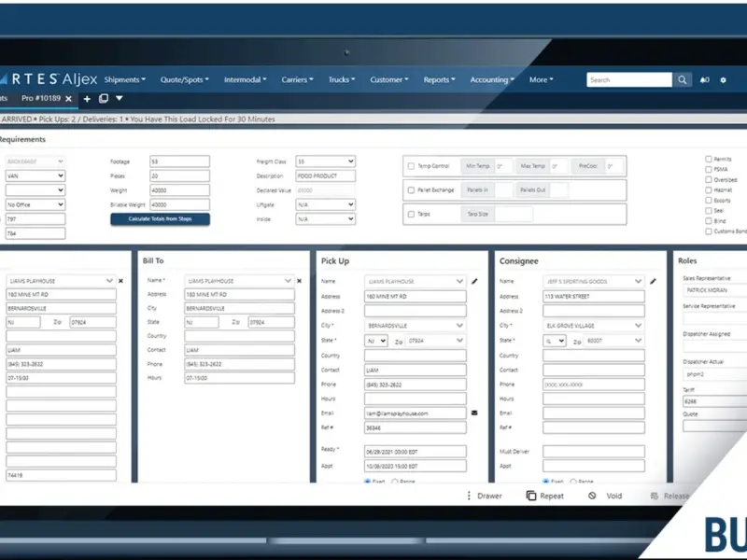Add a new tab with plus icon

[x=87, y=99]
